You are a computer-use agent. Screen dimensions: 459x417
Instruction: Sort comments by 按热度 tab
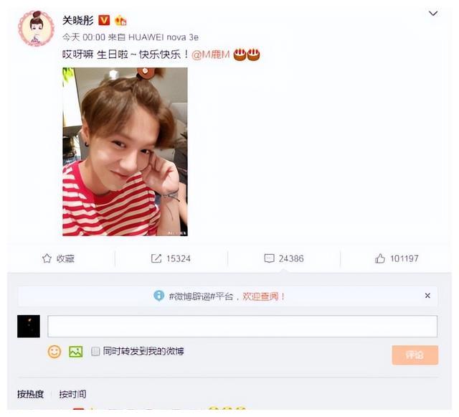(30, 394)
